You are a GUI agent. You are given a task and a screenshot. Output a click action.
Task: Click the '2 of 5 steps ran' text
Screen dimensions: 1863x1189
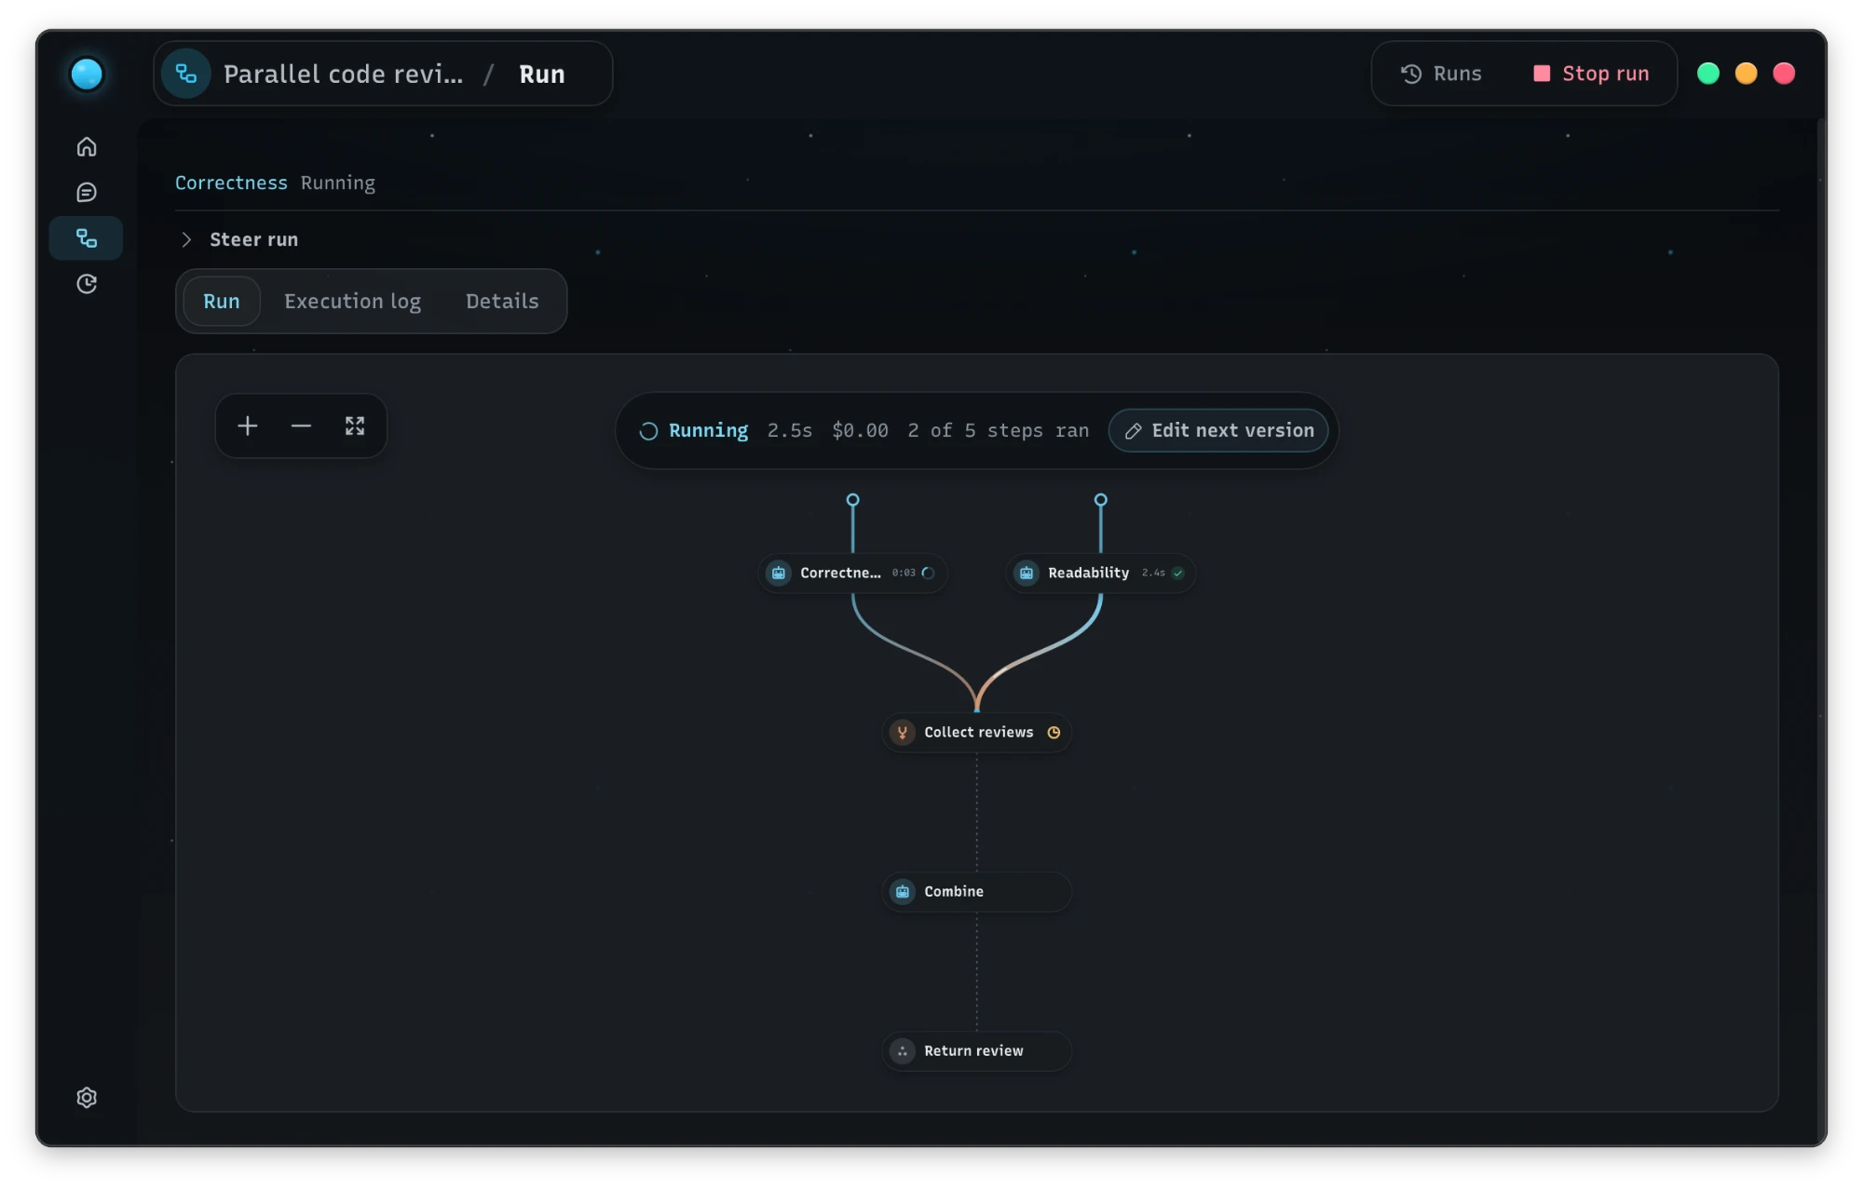(999, 431)
